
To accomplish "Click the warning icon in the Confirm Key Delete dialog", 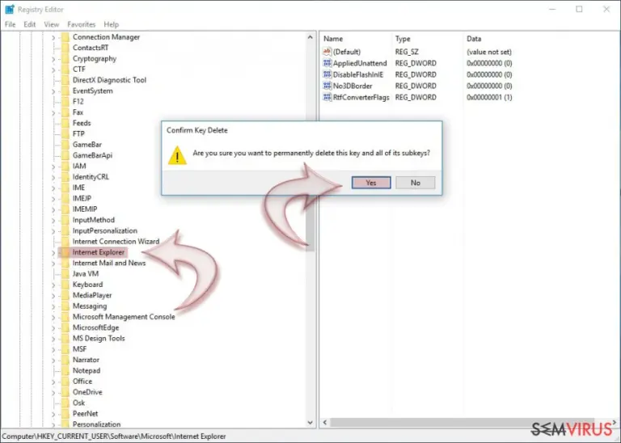I will 177,155.
